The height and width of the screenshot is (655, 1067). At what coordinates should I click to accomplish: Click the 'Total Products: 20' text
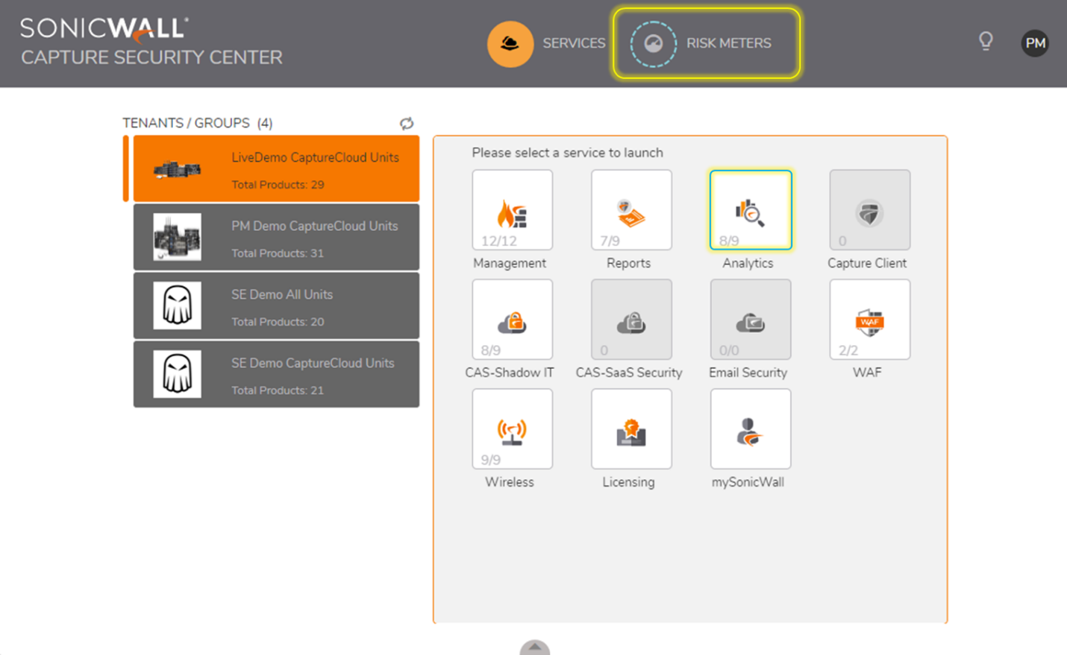[278, 322]
